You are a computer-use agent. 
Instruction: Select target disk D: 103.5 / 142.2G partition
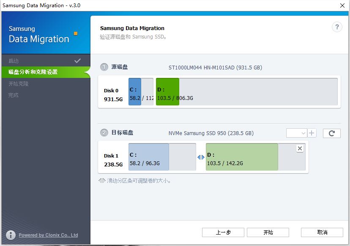[x=256, y=157]
